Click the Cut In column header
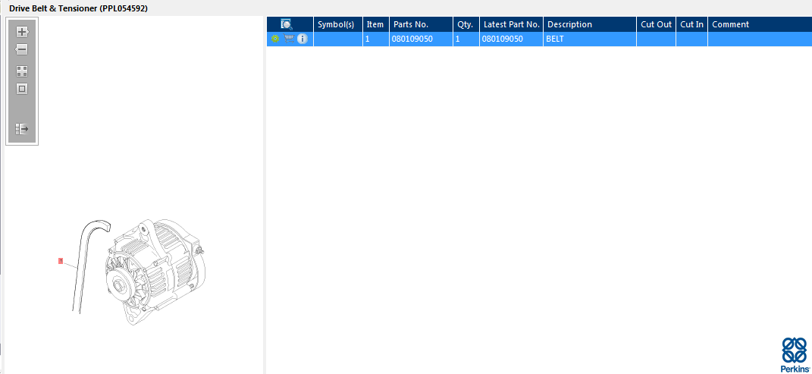812x374 pixels. coord(692,24)
